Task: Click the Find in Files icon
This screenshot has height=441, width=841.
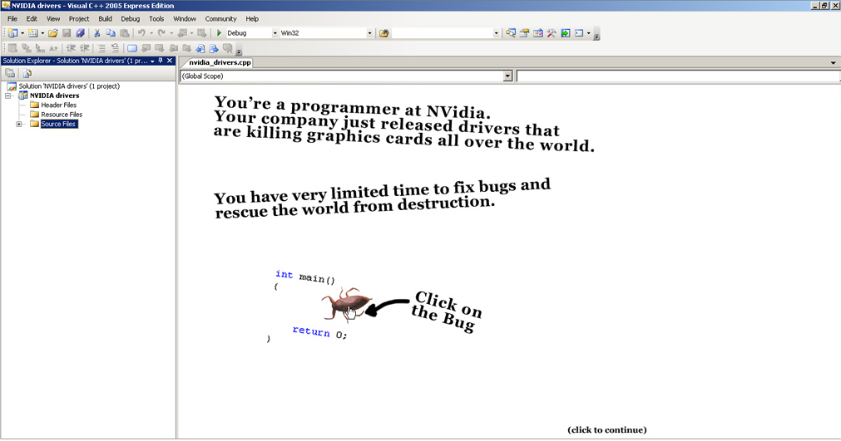Action: tap(383, 33)
